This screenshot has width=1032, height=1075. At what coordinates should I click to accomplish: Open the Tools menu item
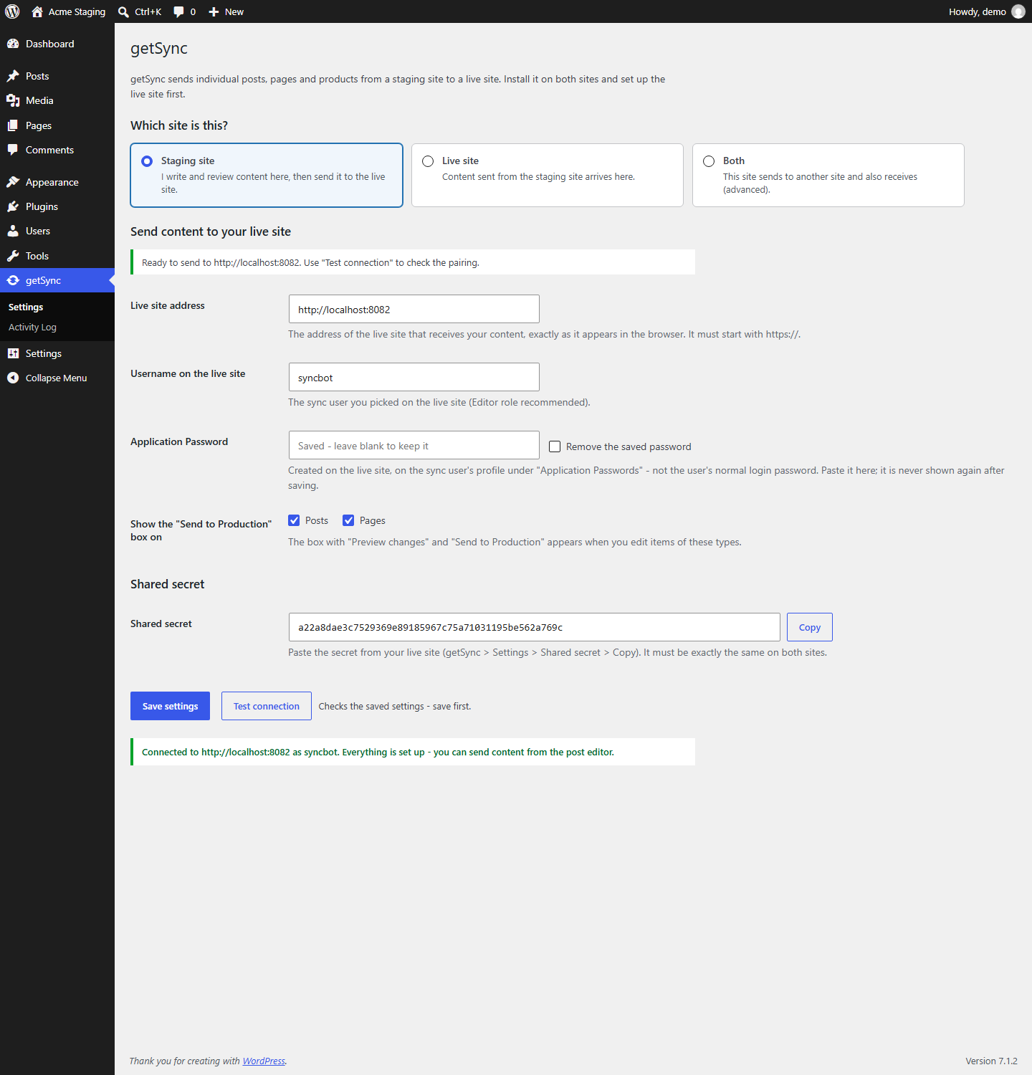pos(57,256)
